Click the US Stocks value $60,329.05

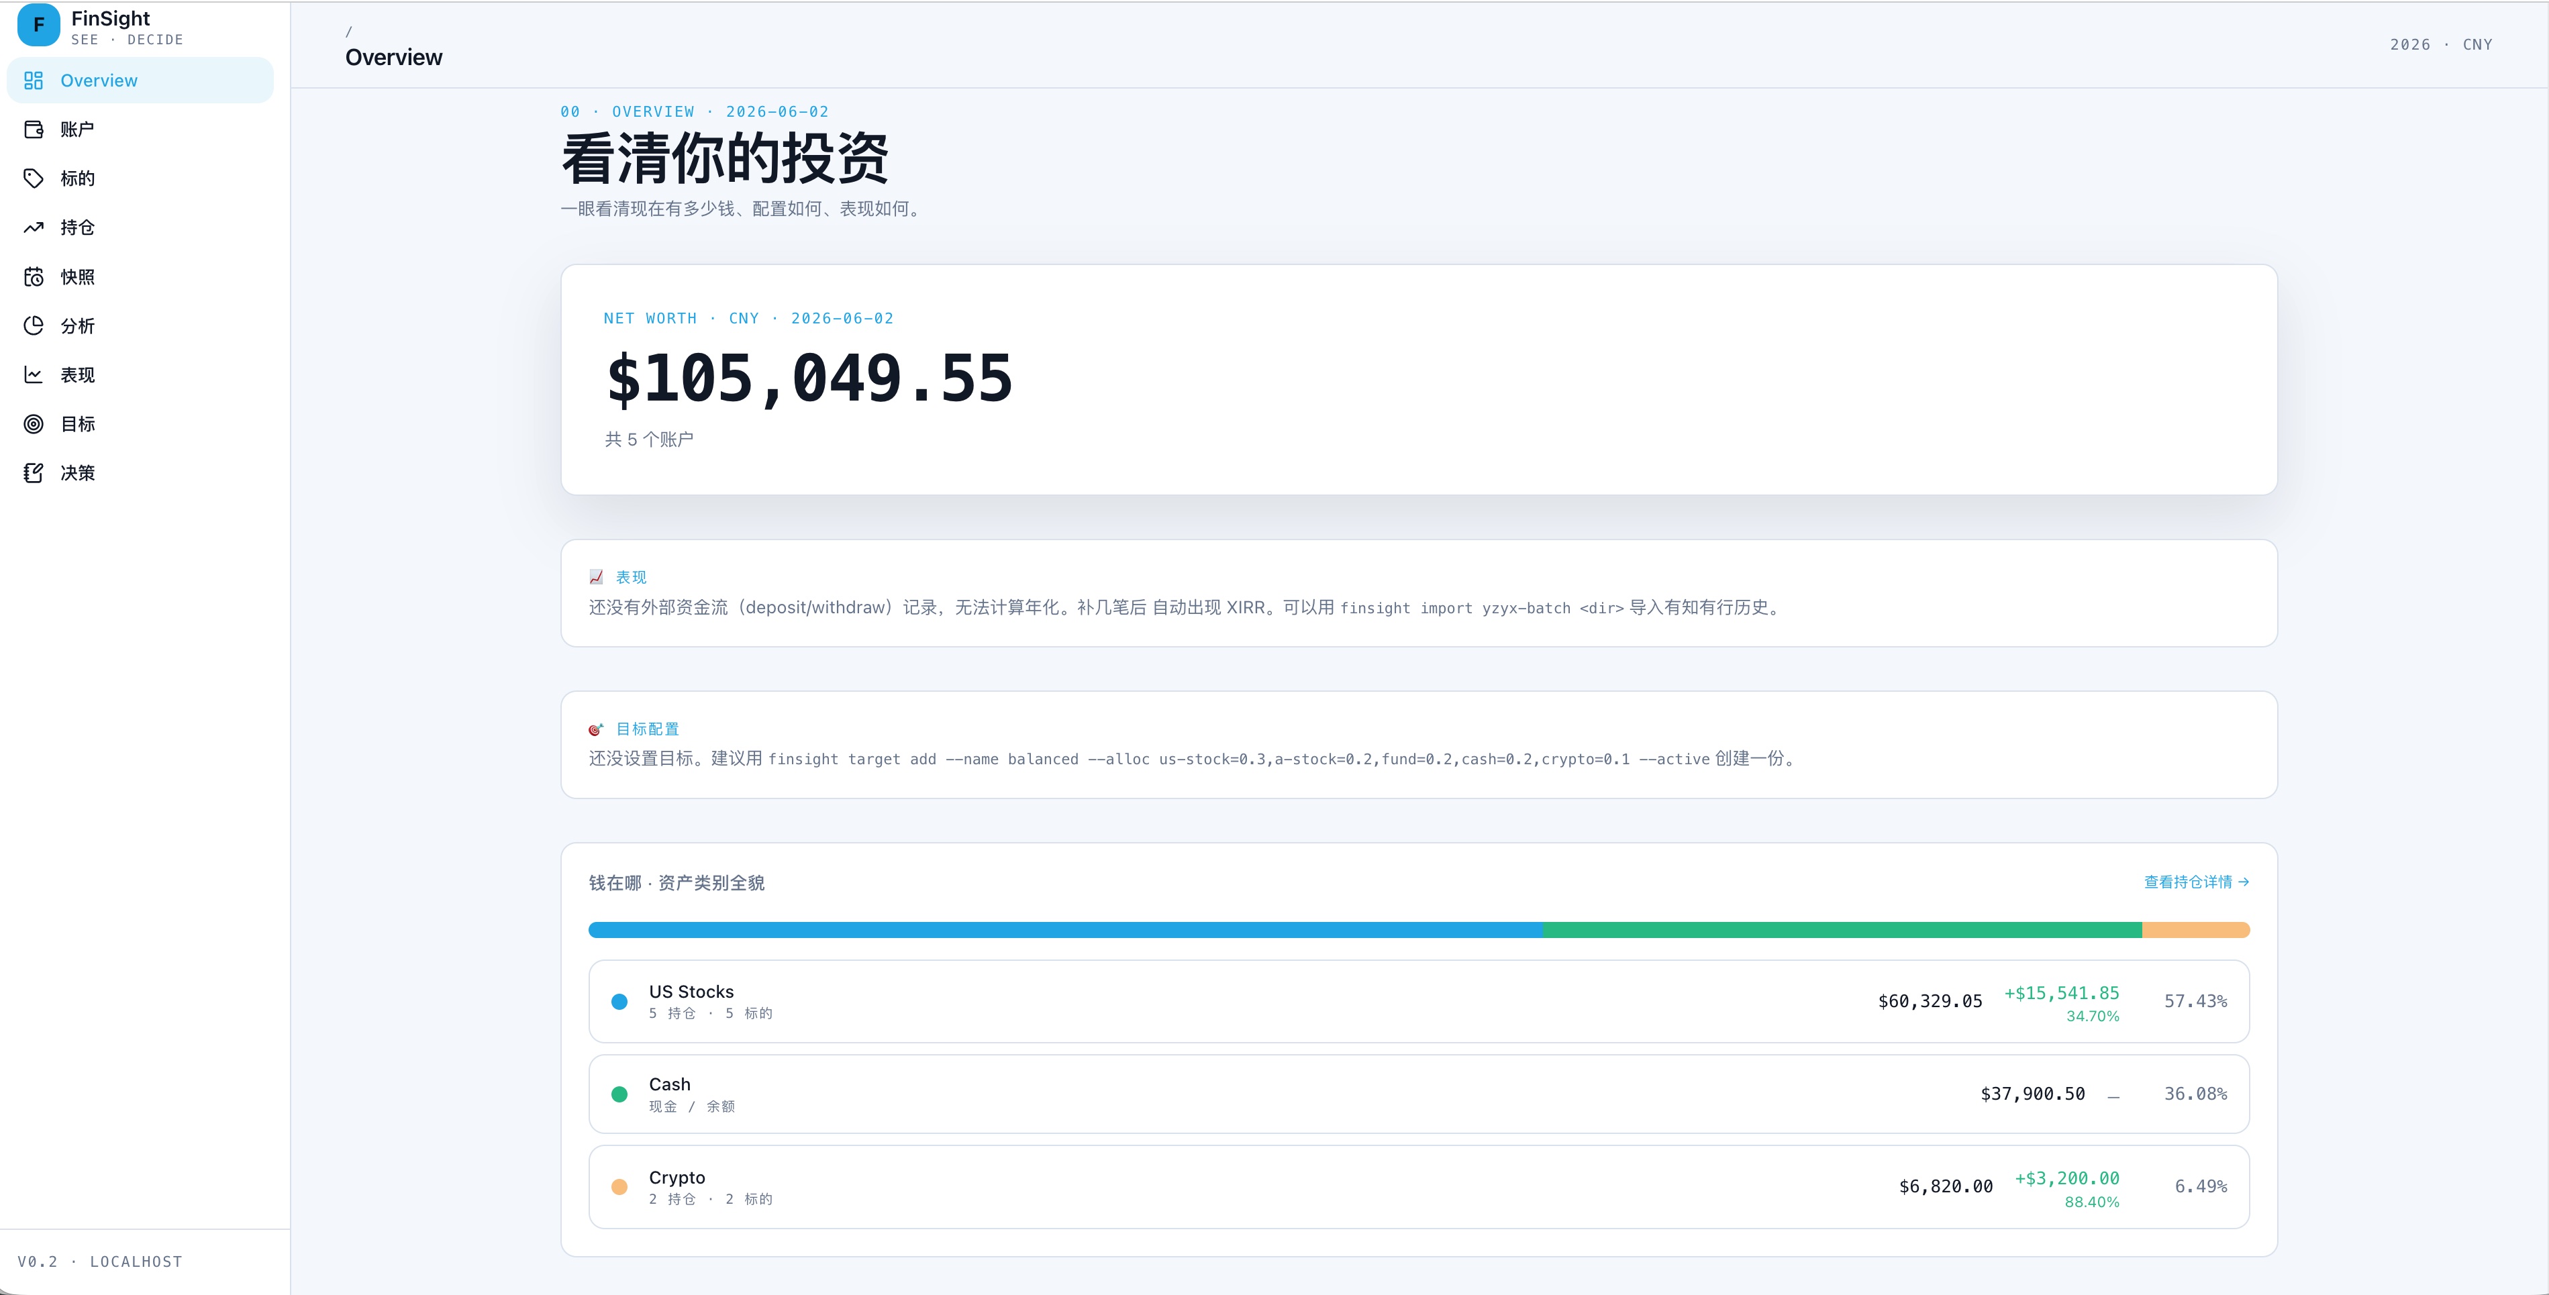1931,1001
